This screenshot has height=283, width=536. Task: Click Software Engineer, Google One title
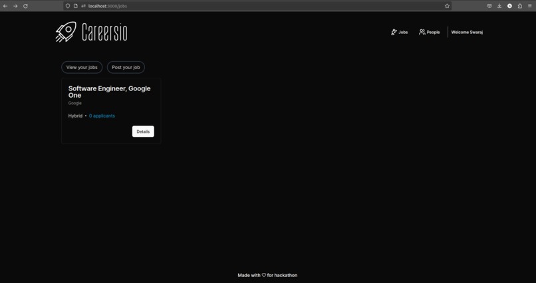109,92
